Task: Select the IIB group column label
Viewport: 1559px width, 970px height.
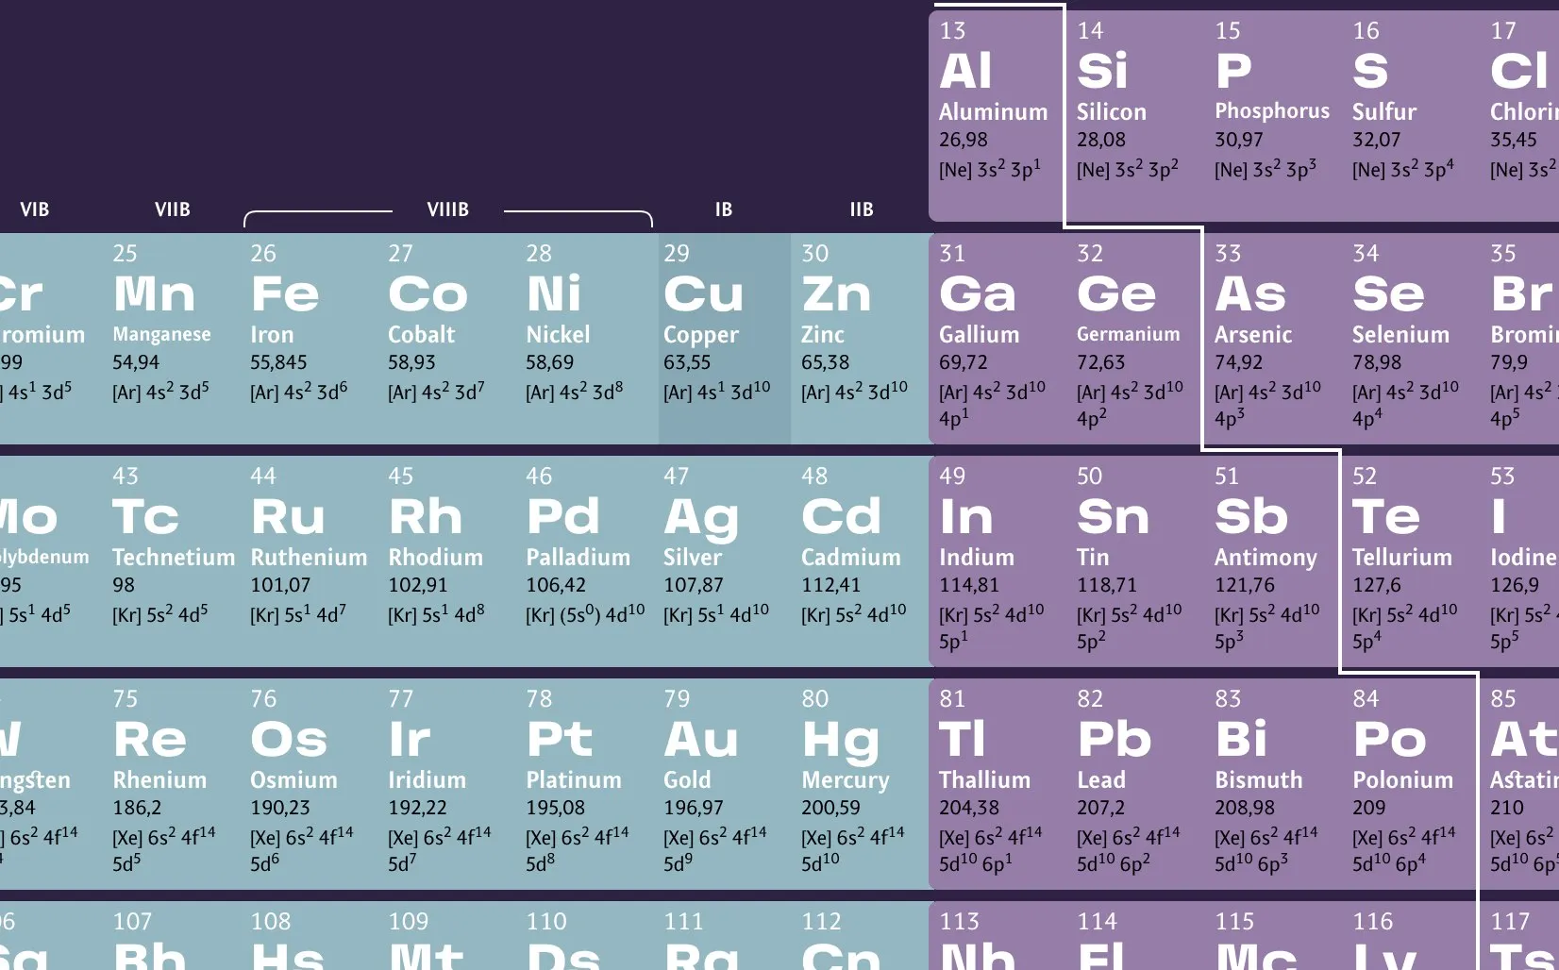Action: point(862,209)
